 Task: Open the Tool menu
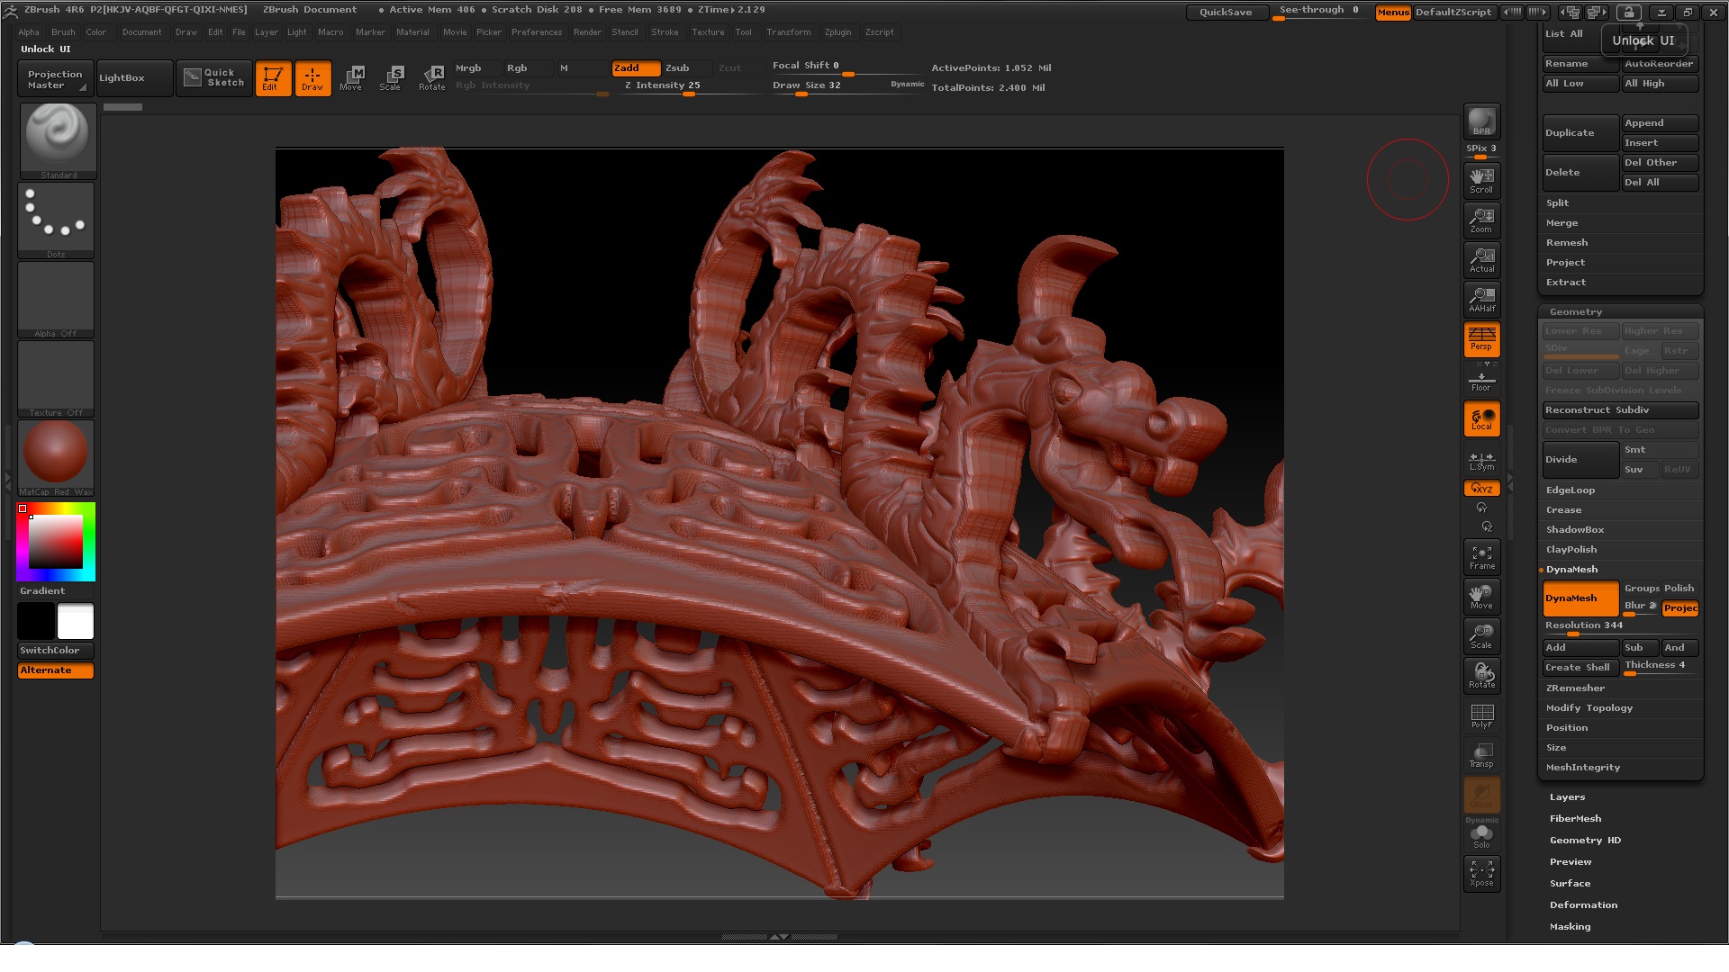pos(743,32)
